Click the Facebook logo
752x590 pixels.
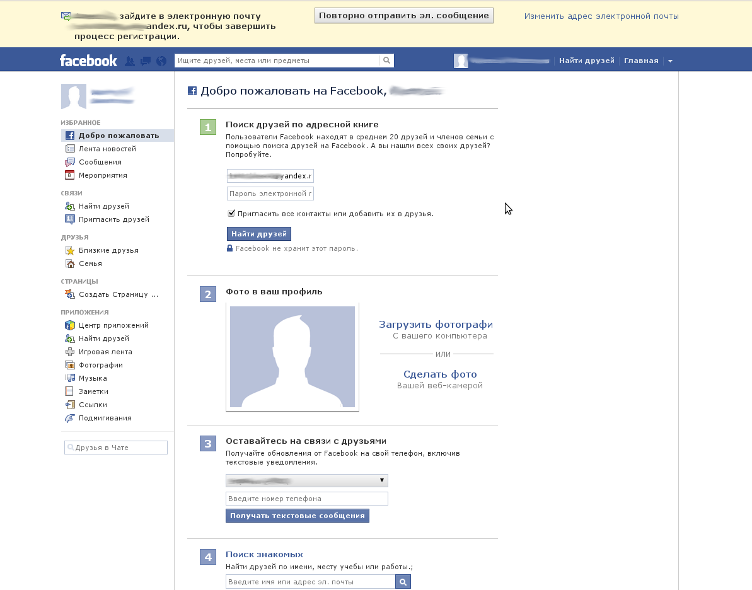(88, 61)
